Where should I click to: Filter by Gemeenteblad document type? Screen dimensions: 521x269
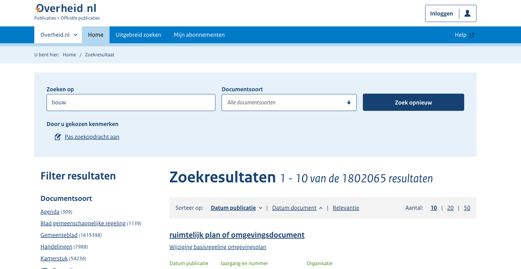click(x=59, y=235)
